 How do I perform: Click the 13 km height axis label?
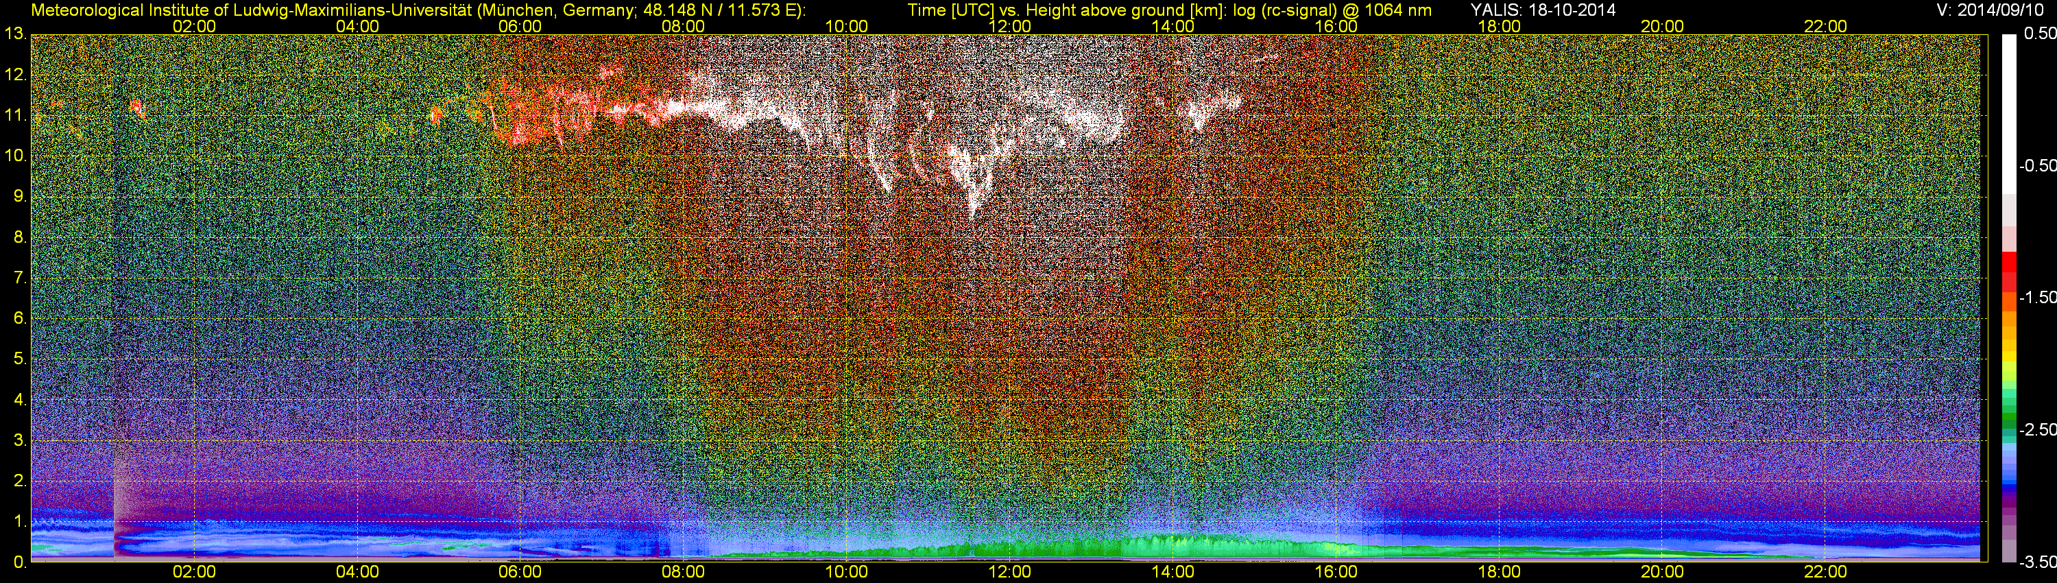(15, 34)
